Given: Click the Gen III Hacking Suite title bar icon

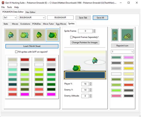Looking at the screenshot, I should click(3, 3).
